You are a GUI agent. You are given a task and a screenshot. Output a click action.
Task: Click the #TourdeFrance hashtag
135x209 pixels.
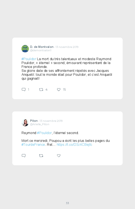point(33,145)
